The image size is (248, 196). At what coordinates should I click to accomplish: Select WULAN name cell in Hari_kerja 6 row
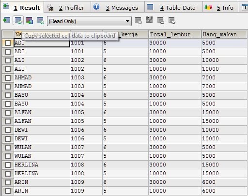click(42, 147)
